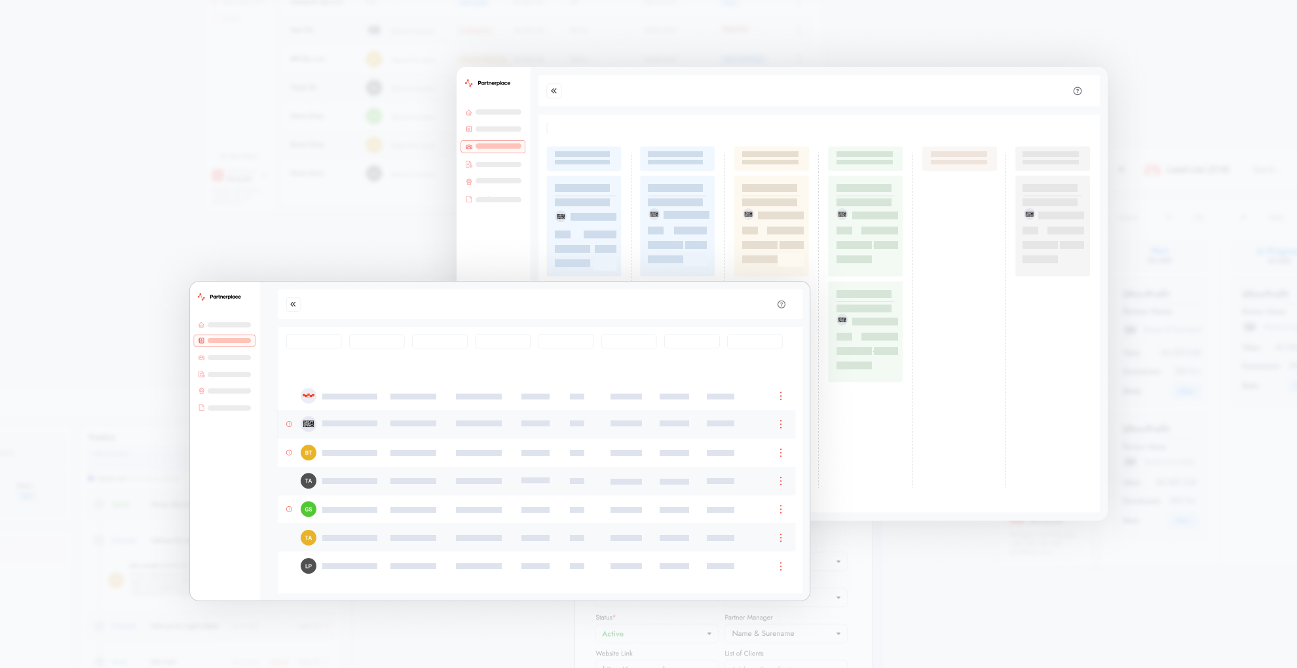Open the help question-mark icon in the front window
Viewport: 1297px width, 668px height.
[781, 304]
